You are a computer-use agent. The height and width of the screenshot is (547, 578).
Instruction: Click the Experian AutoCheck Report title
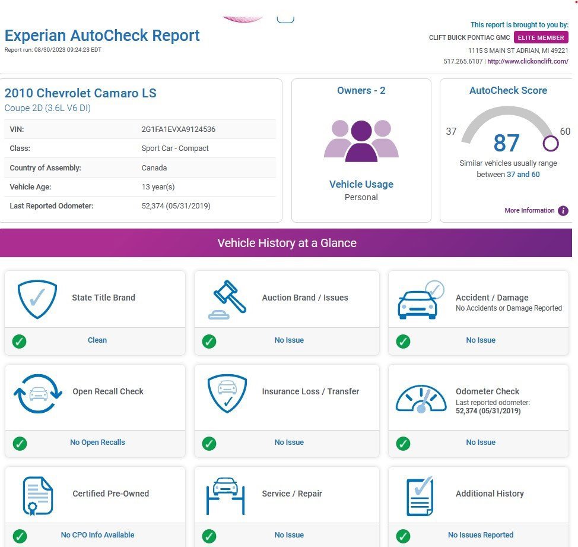(102, 36)
